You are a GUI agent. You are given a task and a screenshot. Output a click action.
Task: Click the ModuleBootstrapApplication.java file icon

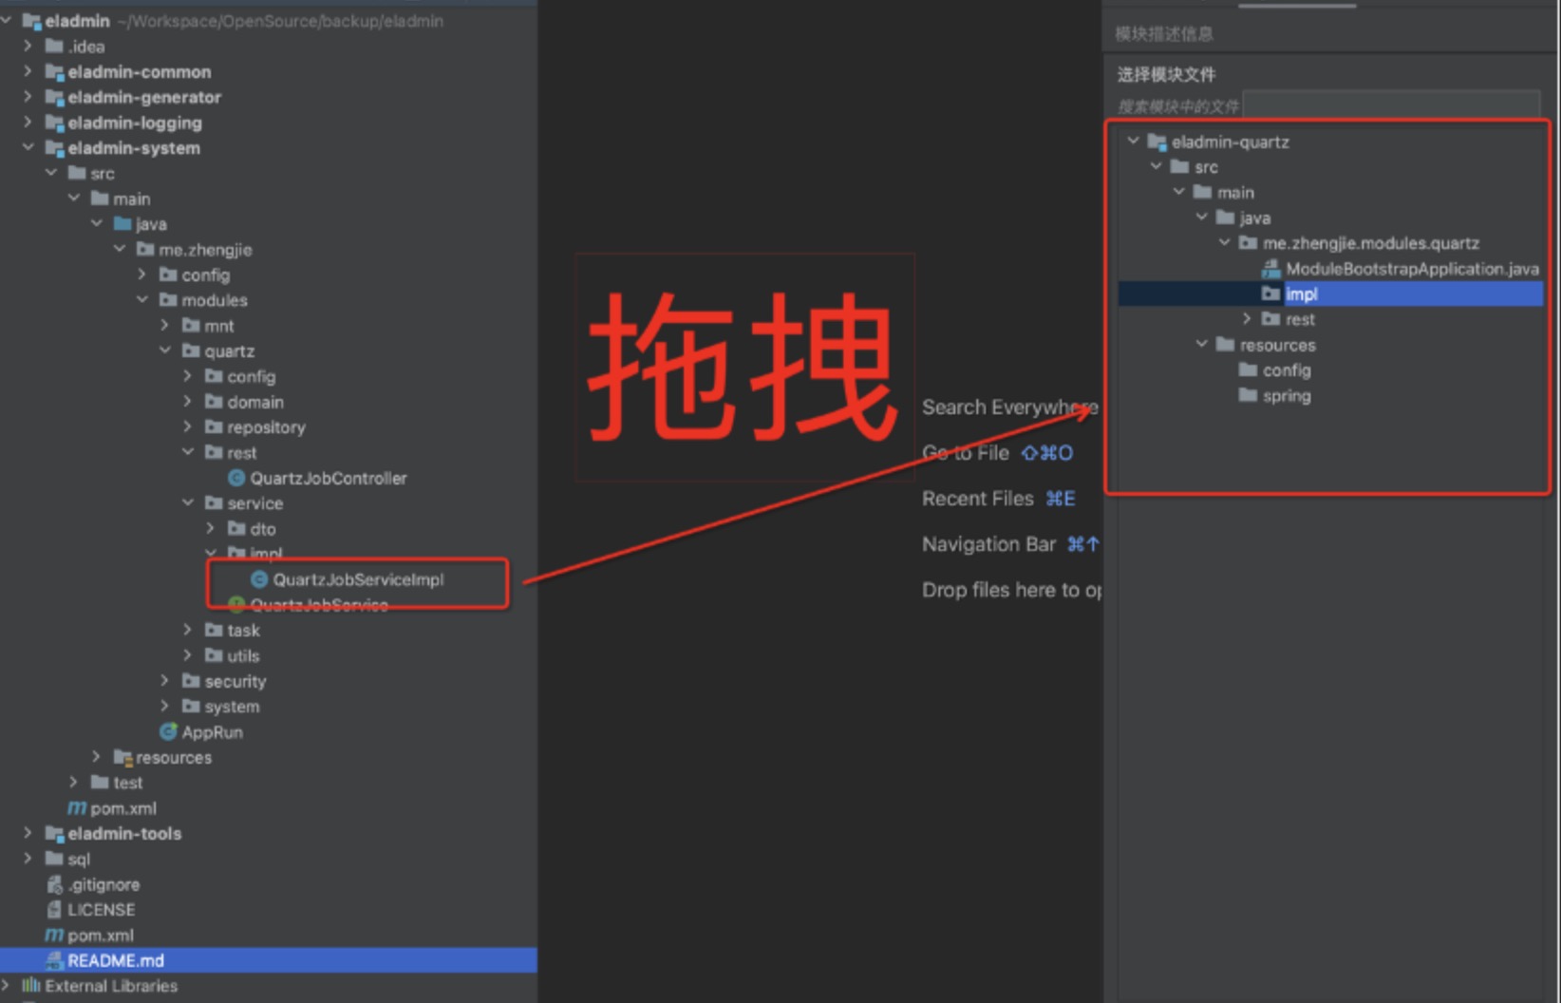click(x=1270, y=269)
